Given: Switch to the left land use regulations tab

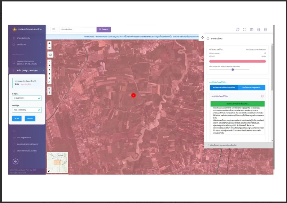Looking at the screenshot, I should [224, 87].
